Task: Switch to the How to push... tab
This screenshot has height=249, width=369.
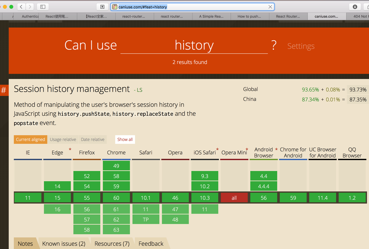Action: pyautogui.click(x=250, y=16)
